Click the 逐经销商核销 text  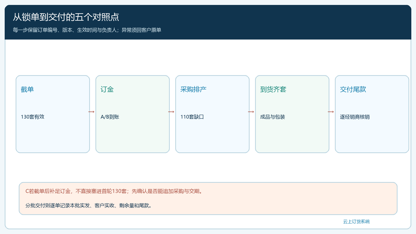pos(355,117)
